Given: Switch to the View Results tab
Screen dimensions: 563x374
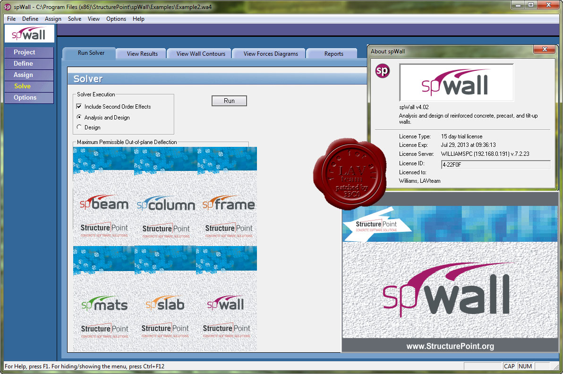Looking at the screenshot, I should click(142, 53).
